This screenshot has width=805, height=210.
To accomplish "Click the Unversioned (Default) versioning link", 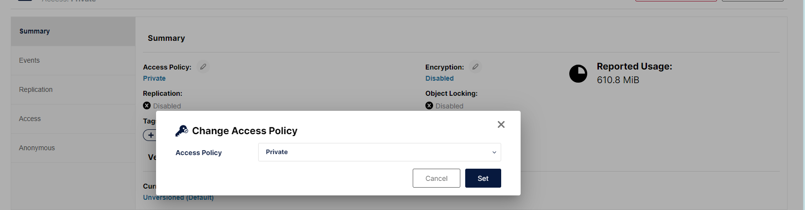I will [178, 197].
